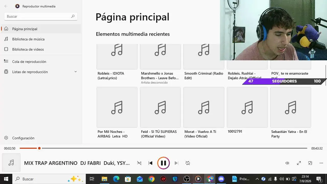The width and height of the screenshot is (327, 184).
Task: Open the Windows notification center
Action: pos(319,179)
